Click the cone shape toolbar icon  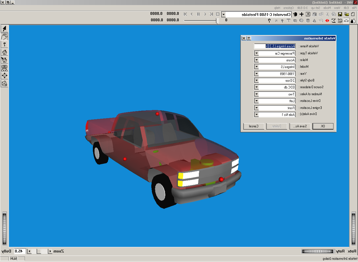[x=314, y=21]
